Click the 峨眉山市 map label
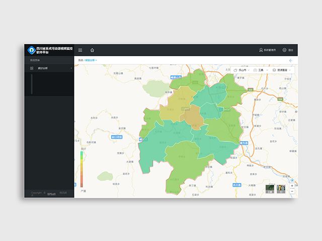322x241 pixels. [176, 77]
